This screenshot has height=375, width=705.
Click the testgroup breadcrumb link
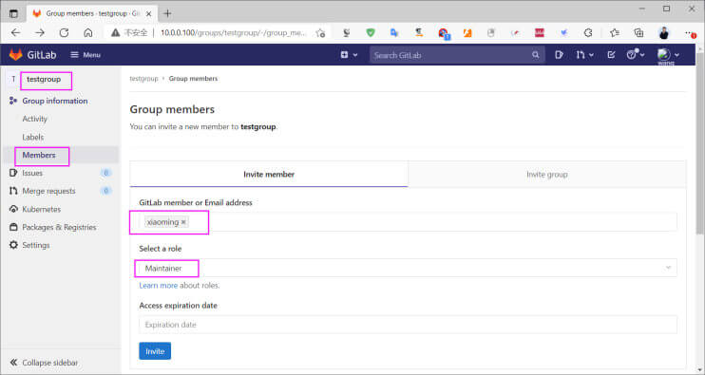pyautogui.click(x=143, y=79)
